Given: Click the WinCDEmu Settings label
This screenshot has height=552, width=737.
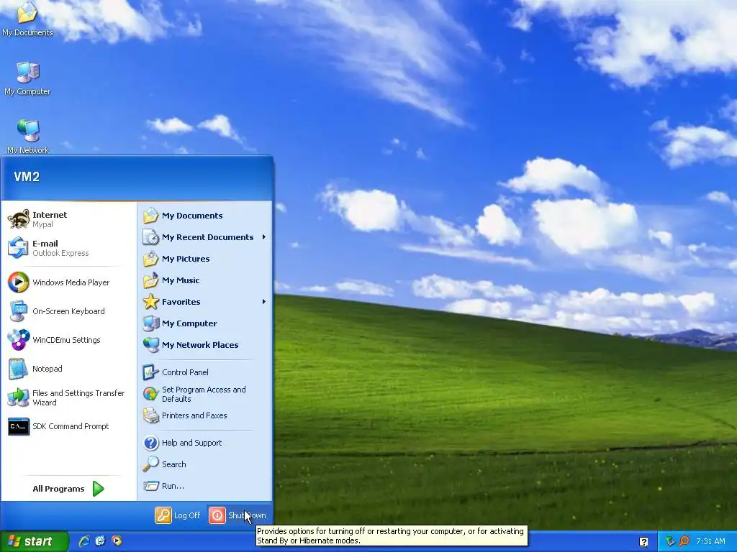Looking at the screenshot, I should pos(66,340).
